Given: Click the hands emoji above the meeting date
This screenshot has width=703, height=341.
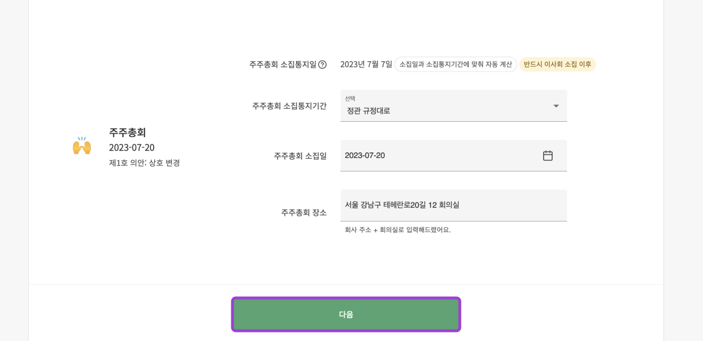Looking at the screenshot, I should point(82,145).
